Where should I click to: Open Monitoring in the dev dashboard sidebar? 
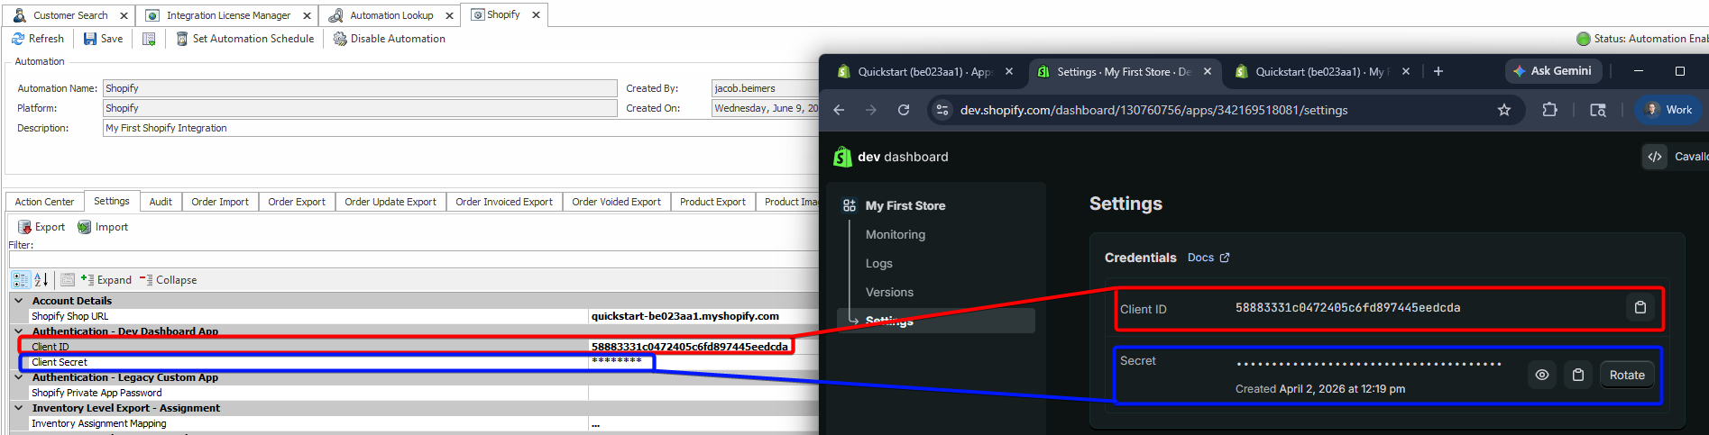[895, 234]
